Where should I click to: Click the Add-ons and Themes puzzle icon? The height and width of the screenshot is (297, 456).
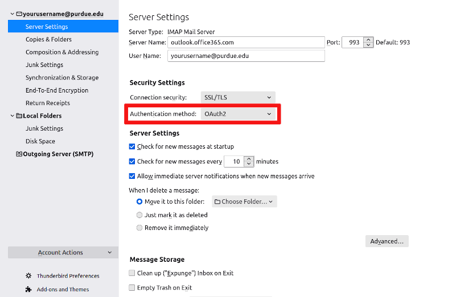click(28, 289)
